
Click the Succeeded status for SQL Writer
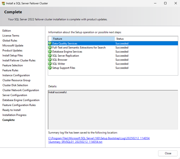coord(122,64)
